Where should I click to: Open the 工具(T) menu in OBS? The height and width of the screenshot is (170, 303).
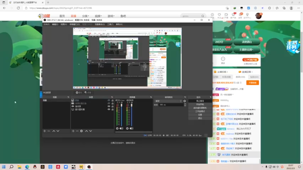click(110, 25)
